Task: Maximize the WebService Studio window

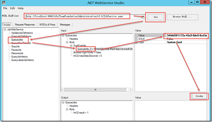Action: pyautogui.click(x=197, y=2)
